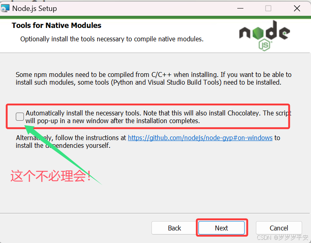
Task: Check the automatically install necessary tools checkbox
Action: pos(20,117)
